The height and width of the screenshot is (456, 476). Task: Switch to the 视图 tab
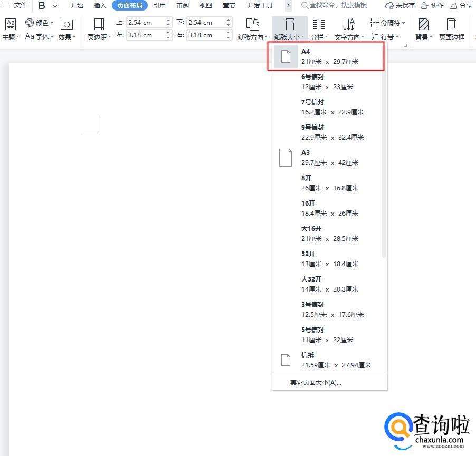(x=205, y=5)
